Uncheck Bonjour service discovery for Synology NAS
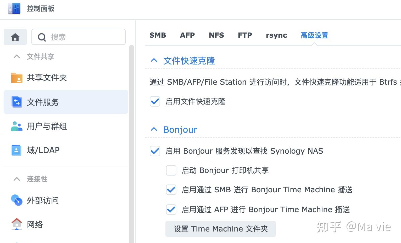 (155, 151)
